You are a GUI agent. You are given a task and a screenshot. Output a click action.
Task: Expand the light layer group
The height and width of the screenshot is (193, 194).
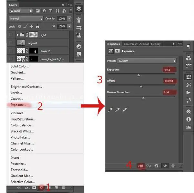click(17, 35)
